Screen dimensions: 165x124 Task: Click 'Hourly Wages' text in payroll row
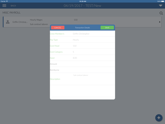tap(36, 20)
